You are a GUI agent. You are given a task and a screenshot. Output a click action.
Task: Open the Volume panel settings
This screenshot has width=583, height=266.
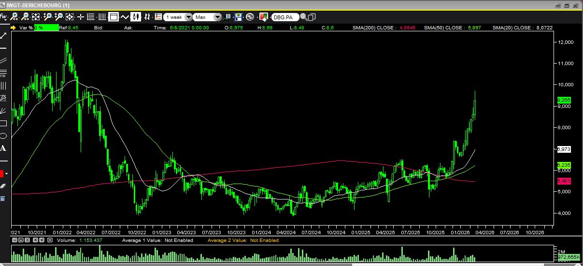[x=50, y=240]
